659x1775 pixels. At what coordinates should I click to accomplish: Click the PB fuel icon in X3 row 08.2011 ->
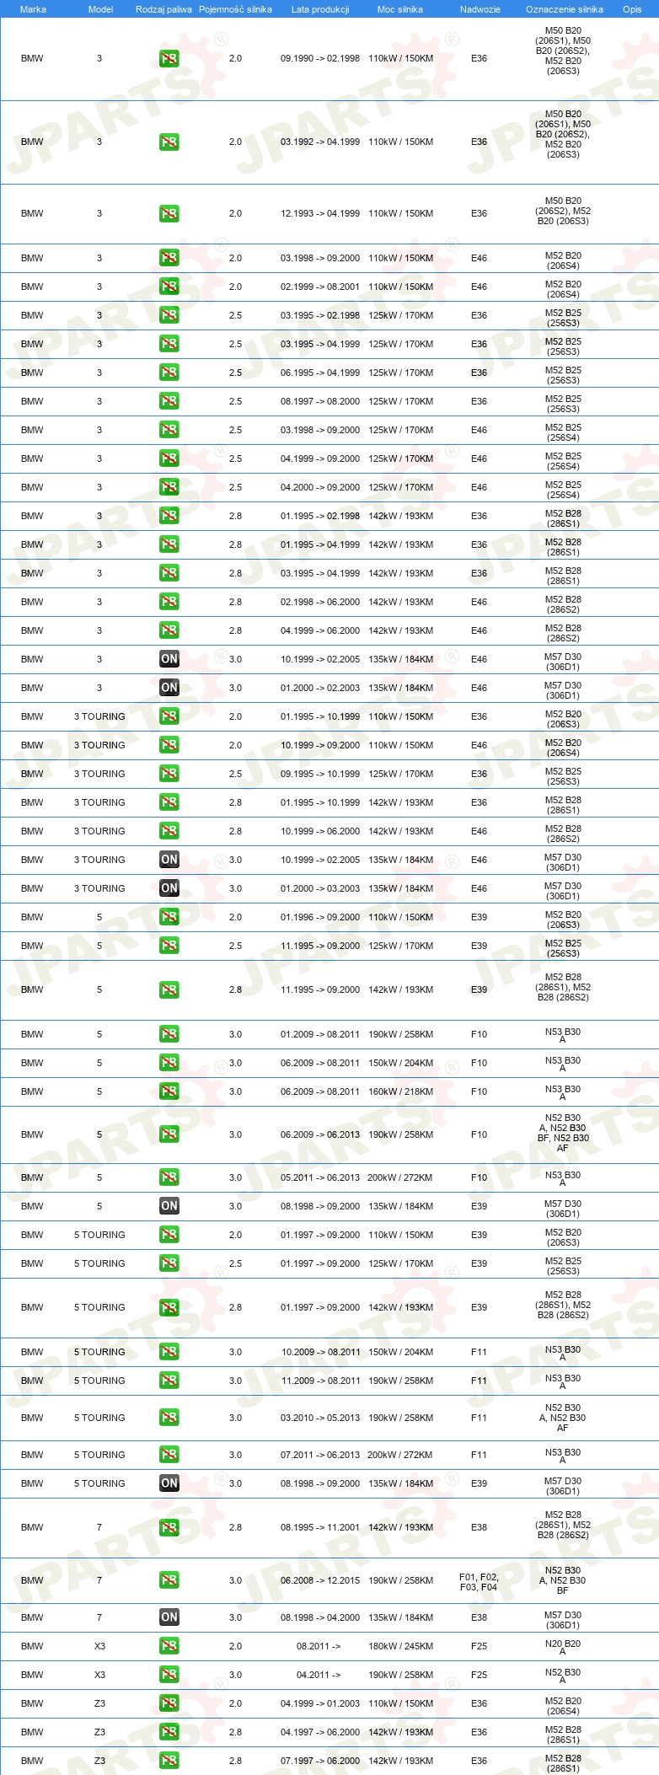tap(169, 1647)
